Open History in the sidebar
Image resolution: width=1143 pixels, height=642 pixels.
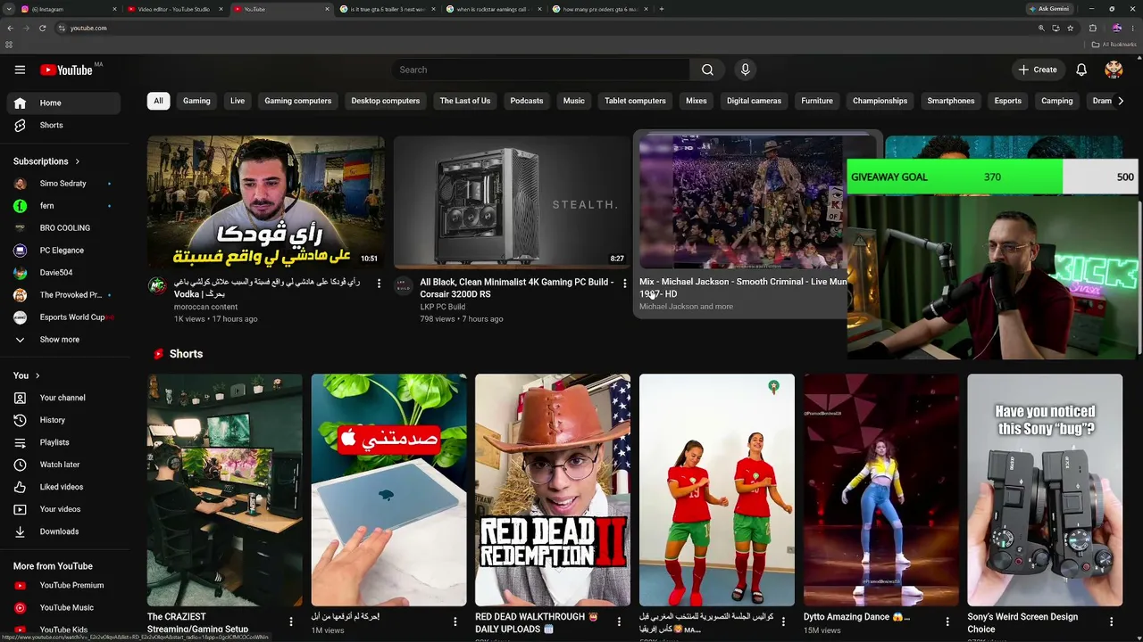pyautogui.click(x=63, y=420)
